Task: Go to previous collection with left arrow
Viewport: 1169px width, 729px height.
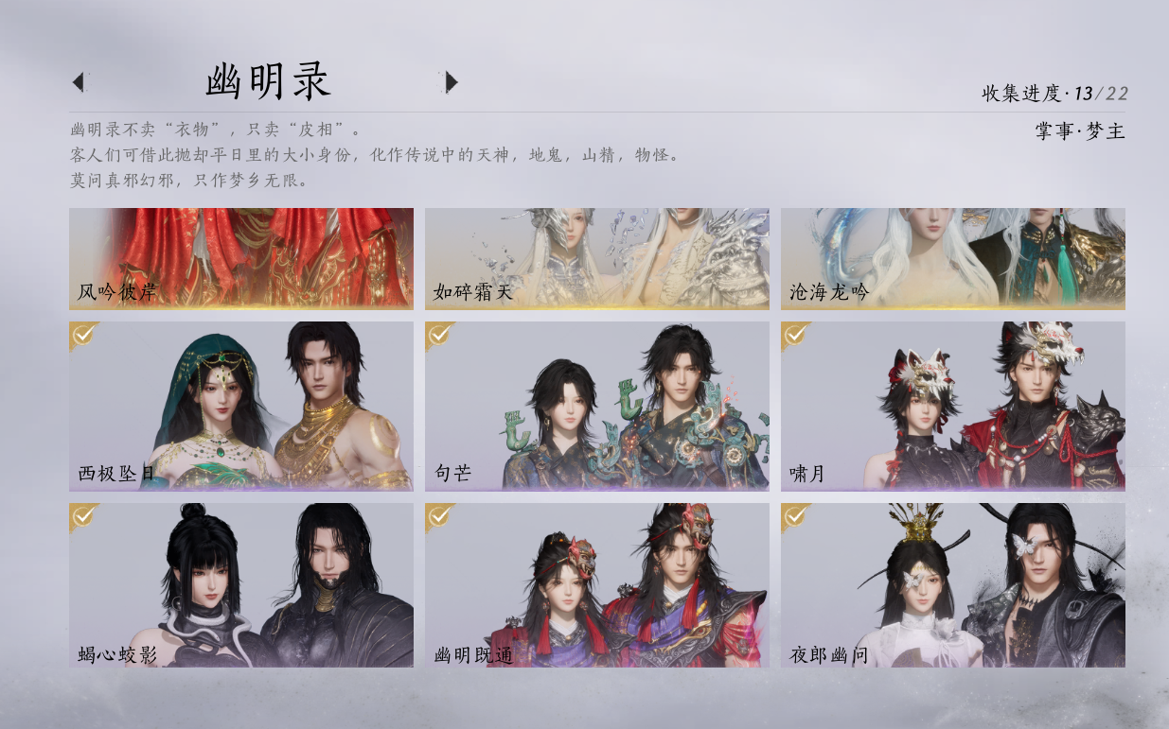Action: [x=78, y=82]
